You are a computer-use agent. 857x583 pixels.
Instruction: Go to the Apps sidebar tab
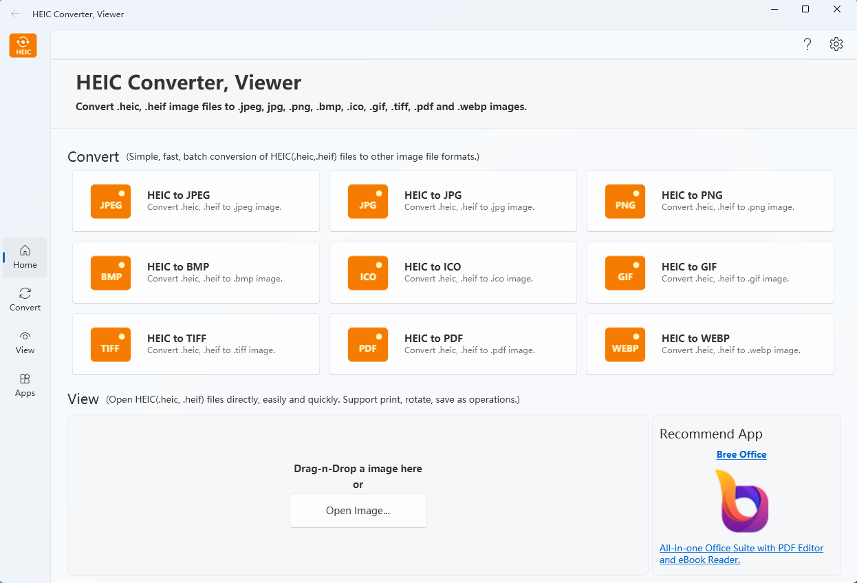[x=25, y=385]
